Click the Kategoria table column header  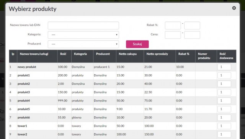pos(80,54)
